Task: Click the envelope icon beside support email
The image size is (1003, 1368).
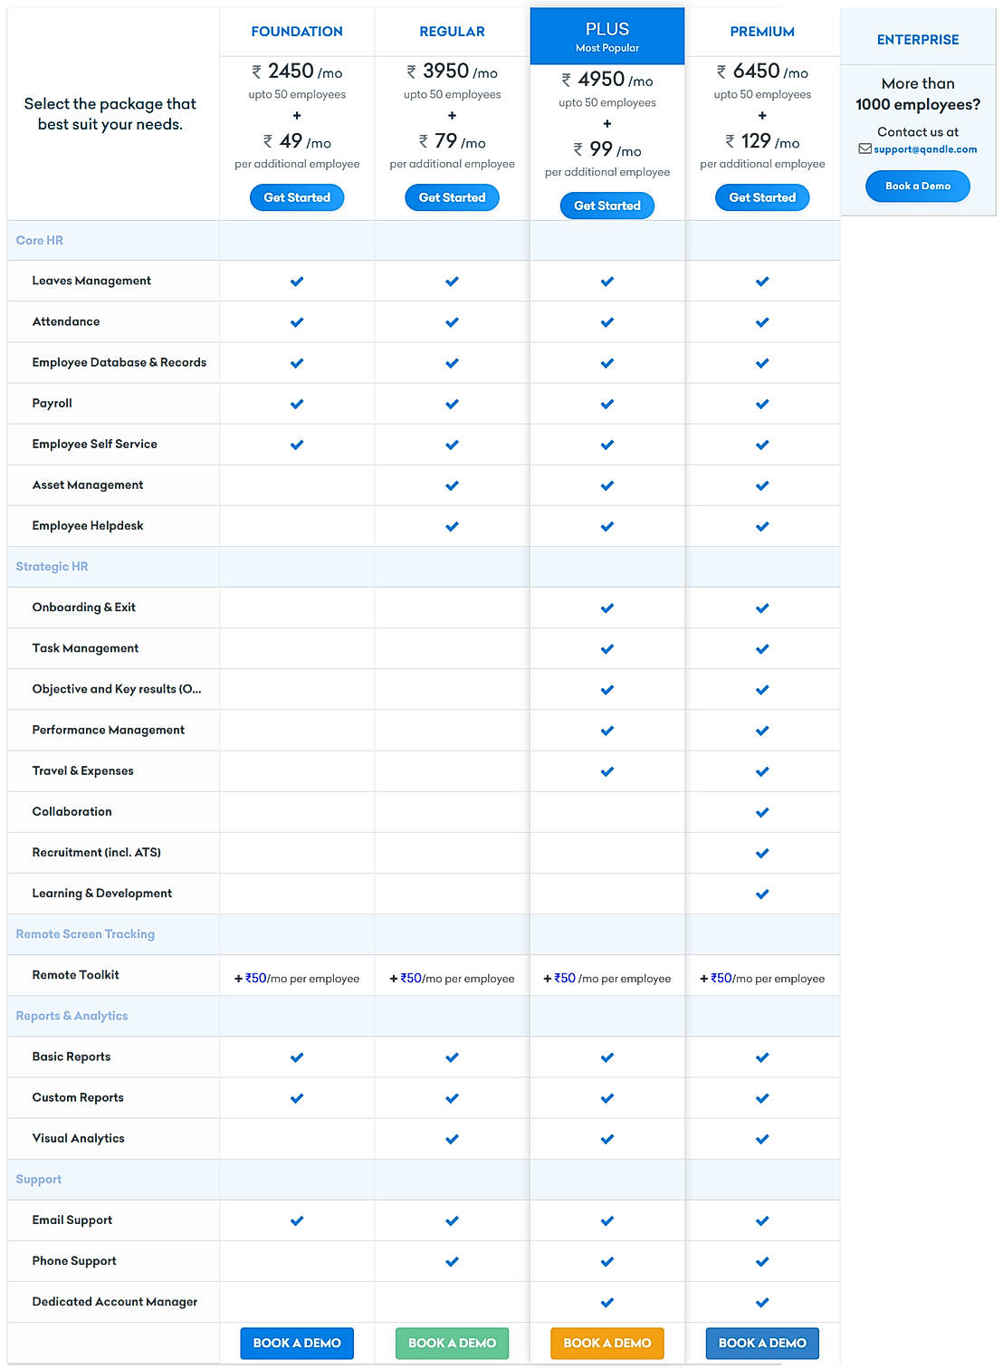Action: click(864, 149)
